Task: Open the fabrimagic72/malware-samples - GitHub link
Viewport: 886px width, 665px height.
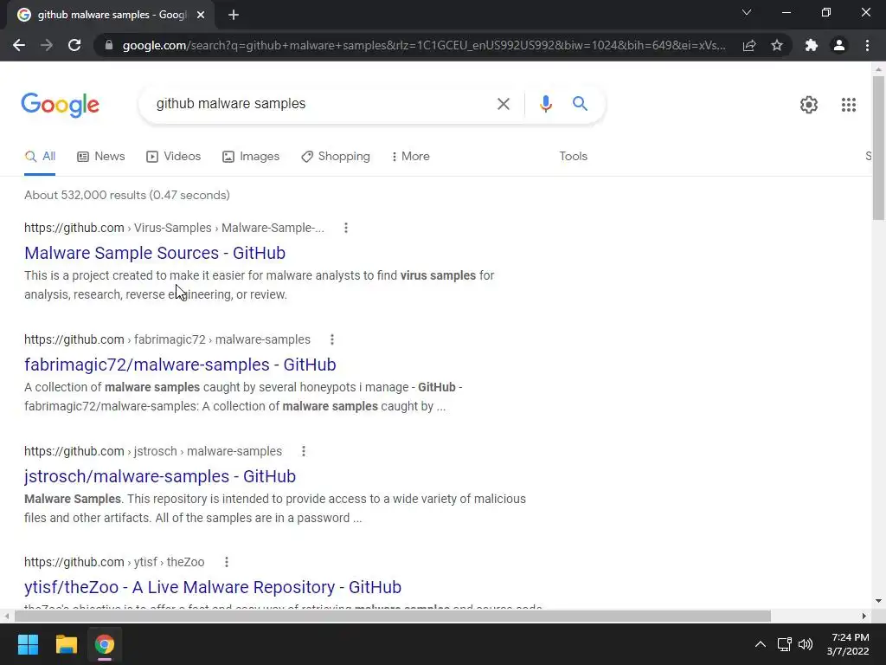Action: (x=180, y=365)
